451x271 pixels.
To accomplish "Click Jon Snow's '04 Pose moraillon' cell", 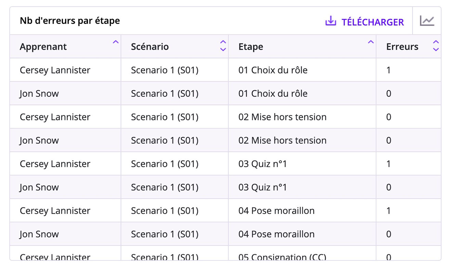I will [x=276, y=234].
